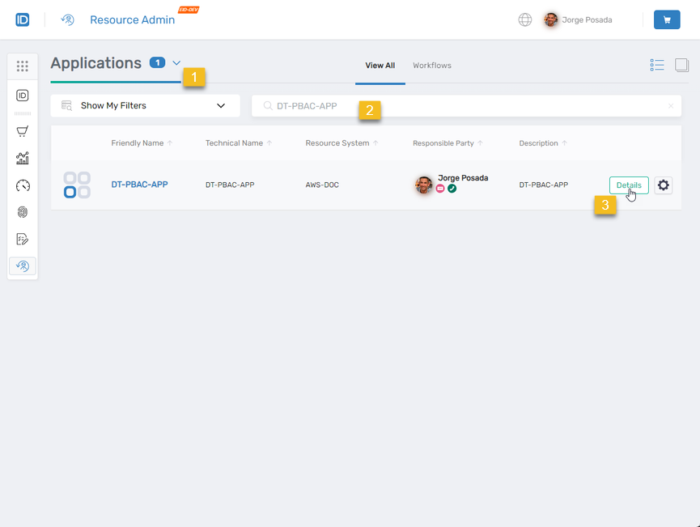The width and height of the screenshot is (700, 527).
Task: Select the gauge dashboard icon in sidebar
Action: tap(22, 185)
